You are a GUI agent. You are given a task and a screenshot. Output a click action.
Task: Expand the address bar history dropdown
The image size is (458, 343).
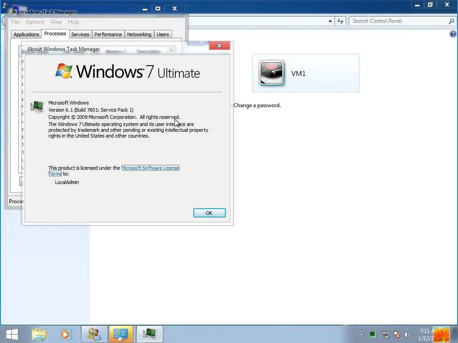point(330,21)
